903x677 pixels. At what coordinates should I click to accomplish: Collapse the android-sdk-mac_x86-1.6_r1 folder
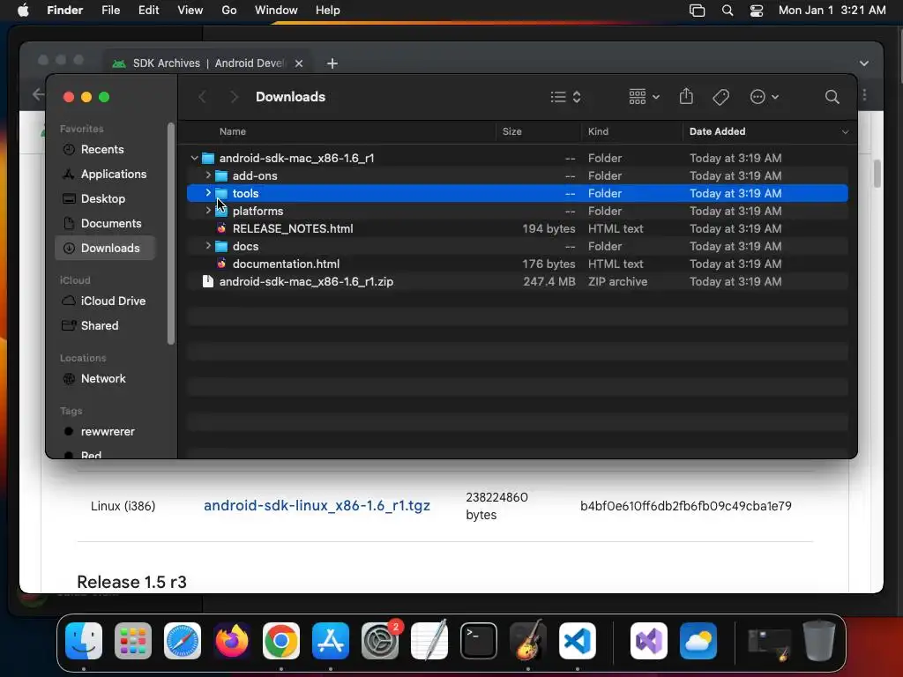[x=195, y=158]
